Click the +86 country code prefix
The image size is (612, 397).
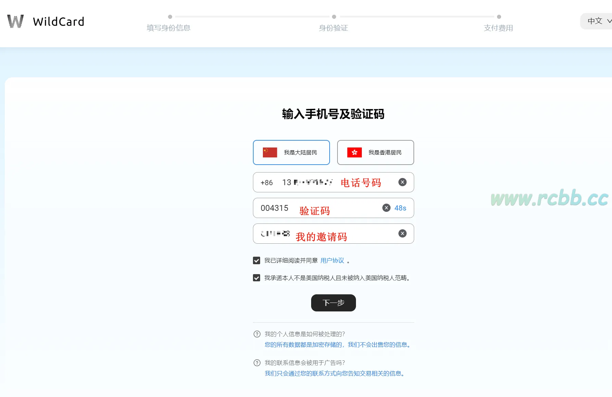(x=267, y=183)
